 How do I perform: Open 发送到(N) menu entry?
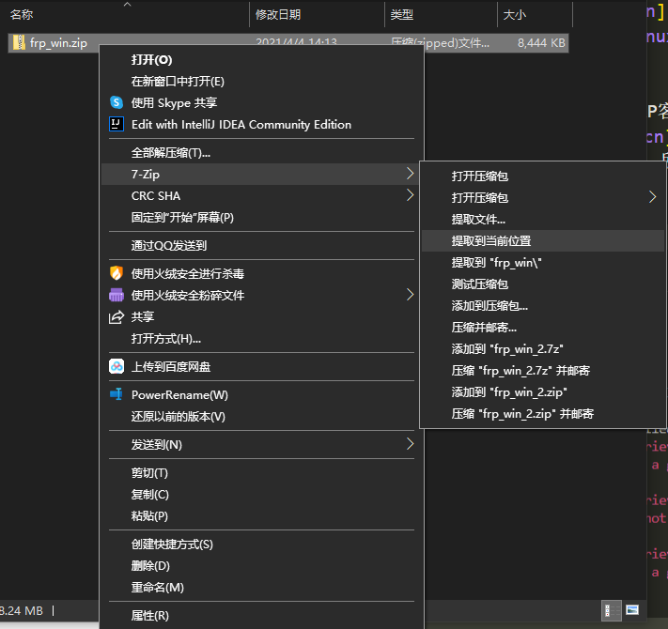pos(261,445)
